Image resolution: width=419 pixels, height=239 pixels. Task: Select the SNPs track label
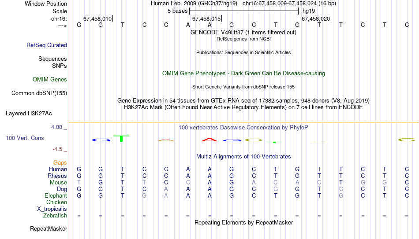[60, 66]
